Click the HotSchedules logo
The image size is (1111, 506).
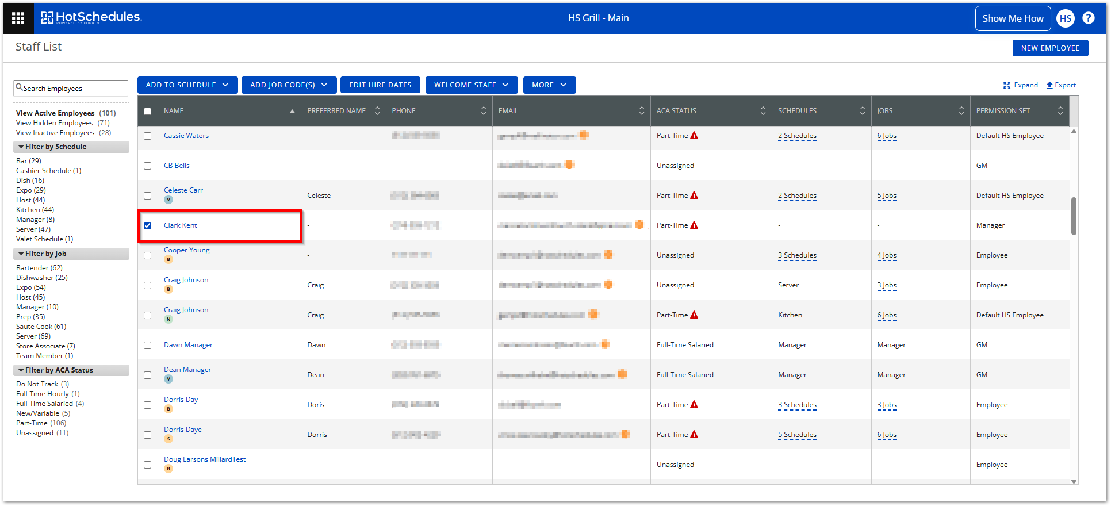(91, 18)
